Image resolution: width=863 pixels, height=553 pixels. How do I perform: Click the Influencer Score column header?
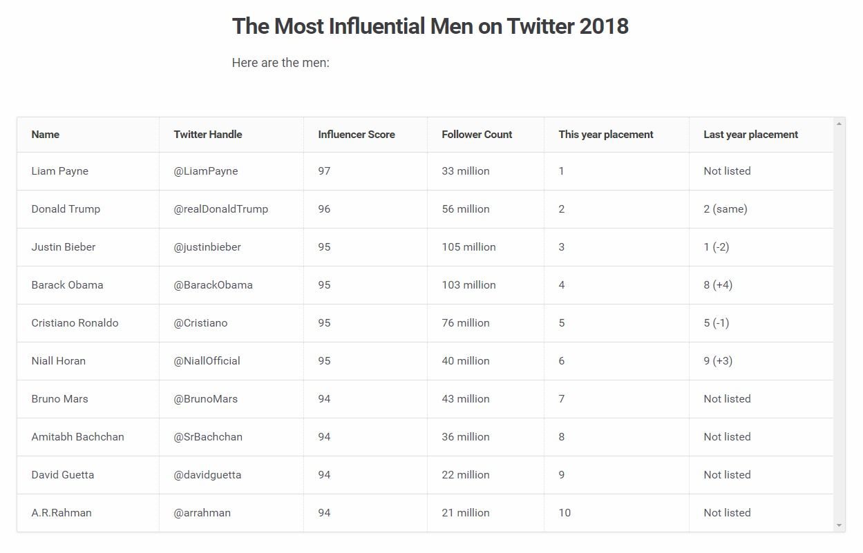point(357,135)
